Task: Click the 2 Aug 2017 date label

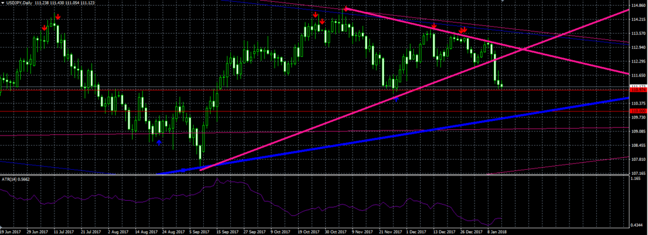Action: coord(118,232)
